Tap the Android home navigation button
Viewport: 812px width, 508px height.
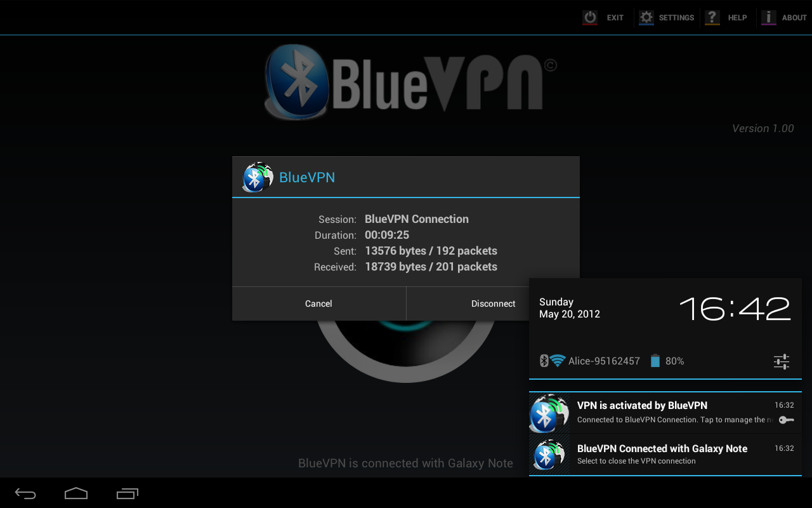point(76,493)
